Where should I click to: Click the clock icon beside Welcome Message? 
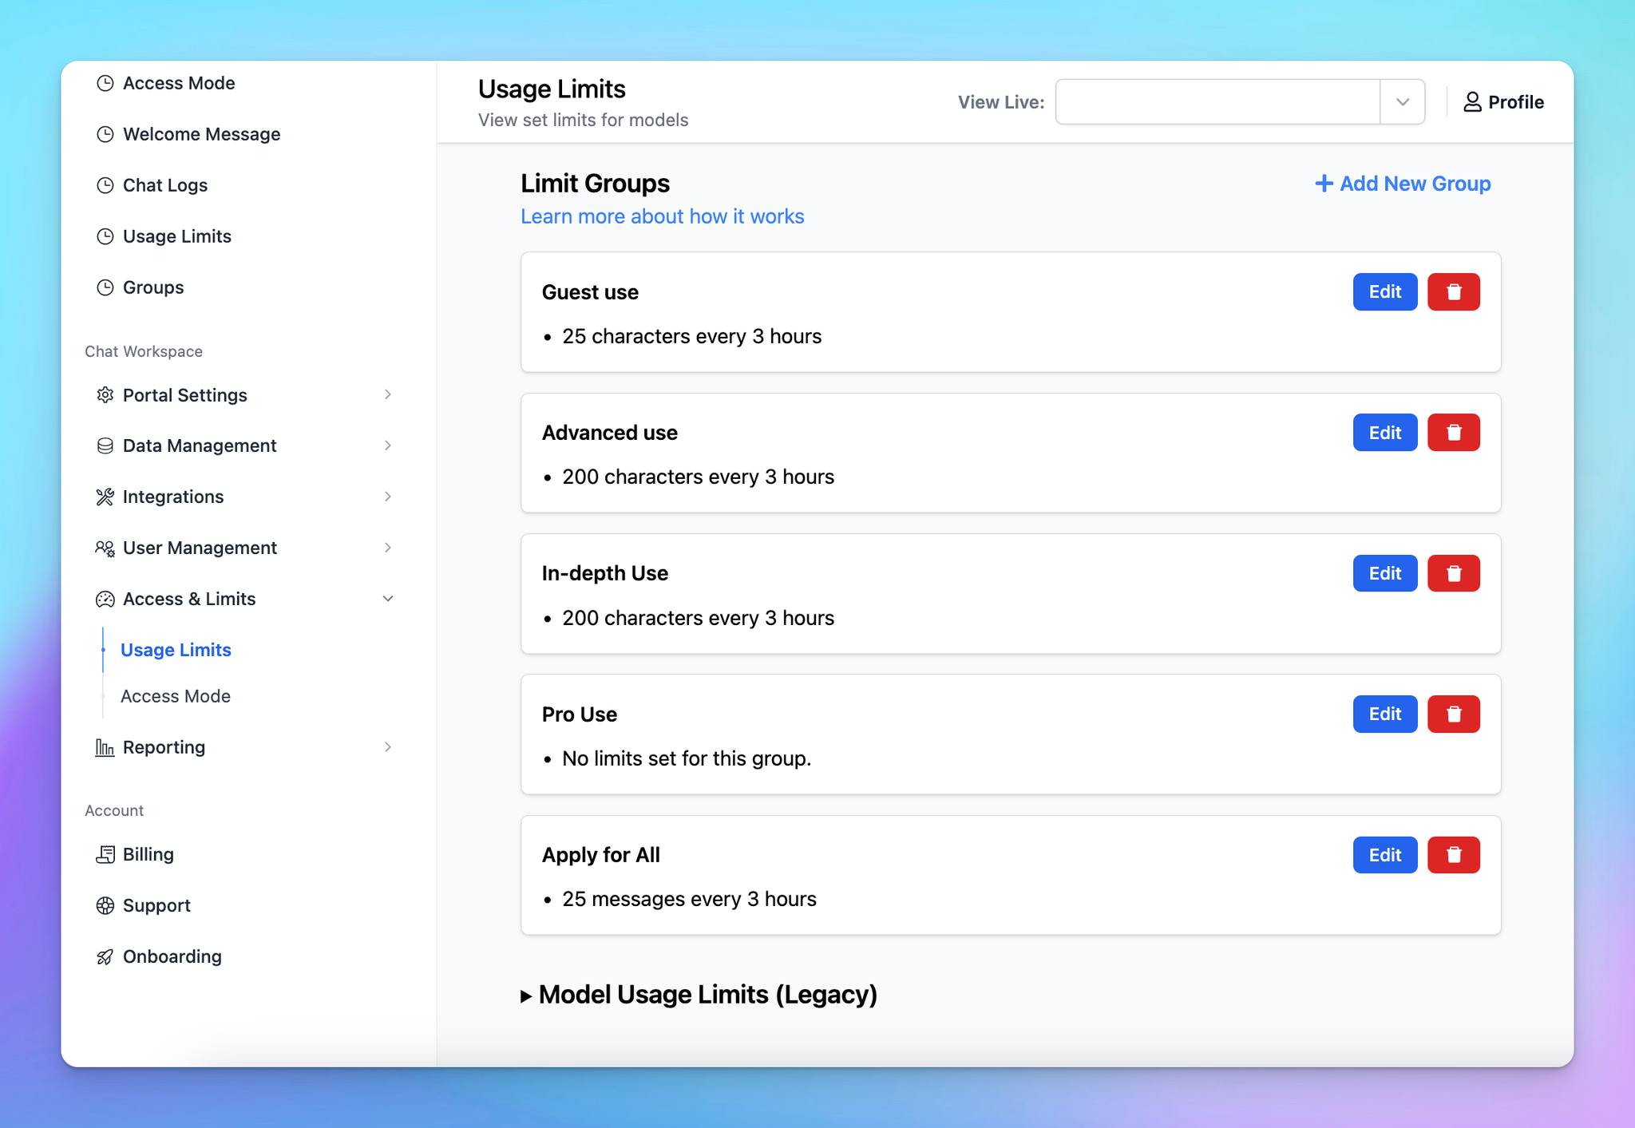click(105, 134)
